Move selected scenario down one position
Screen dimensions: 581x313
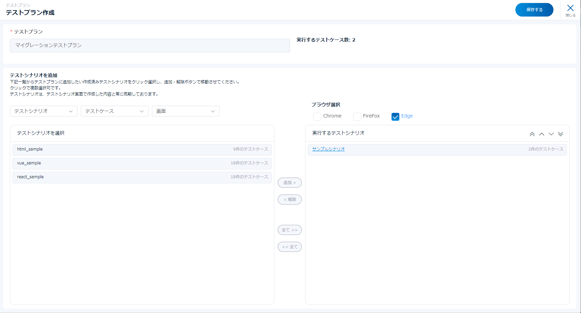click(551, 134)
